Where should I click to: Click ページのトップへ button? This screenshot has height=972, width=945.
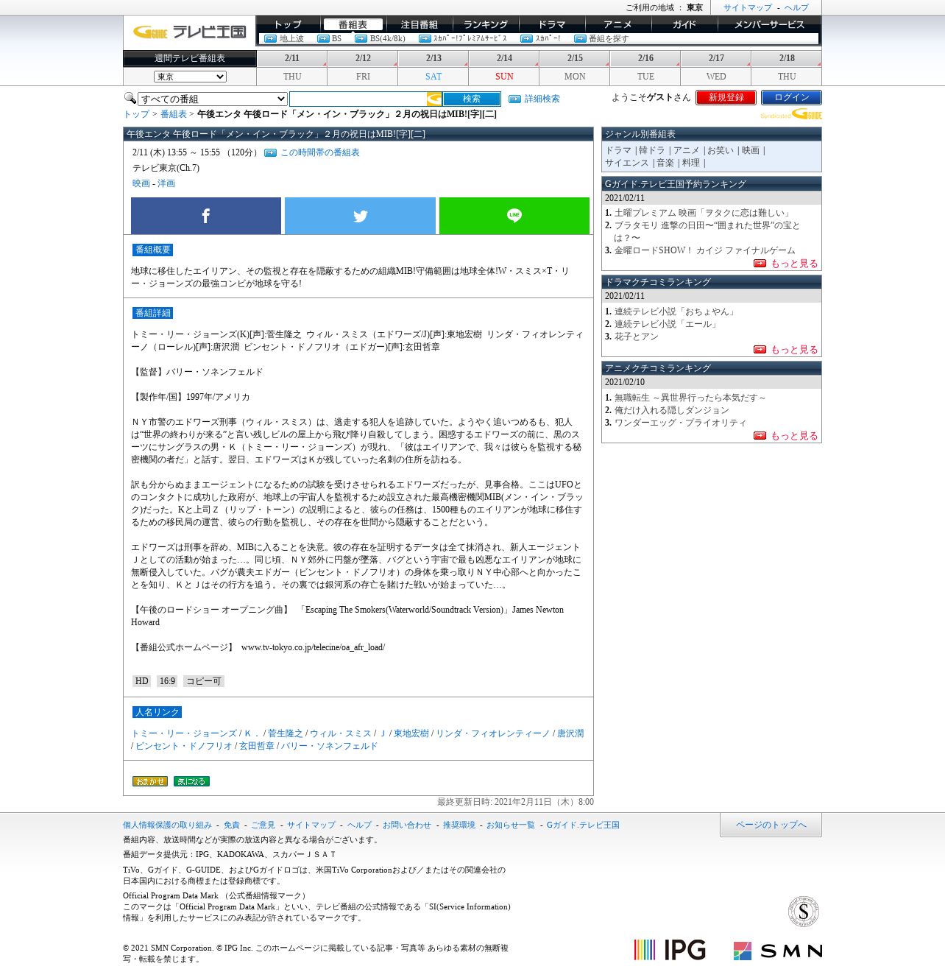tap(771, 825)
